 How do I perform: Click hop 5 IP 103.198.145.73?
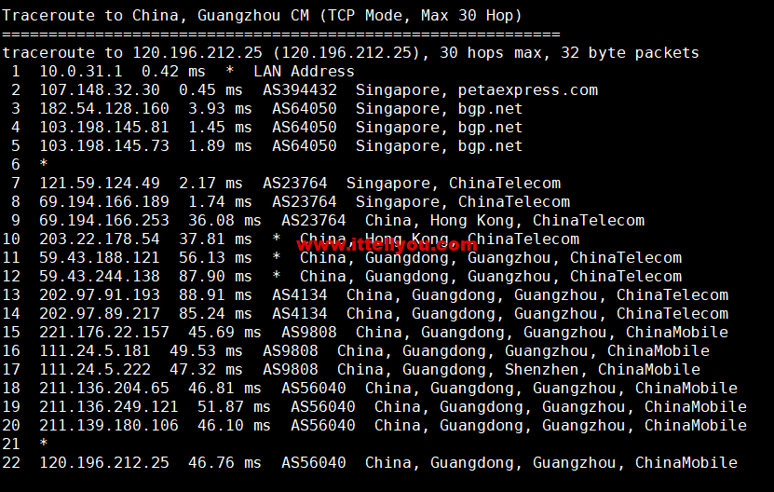pos(104,145)
